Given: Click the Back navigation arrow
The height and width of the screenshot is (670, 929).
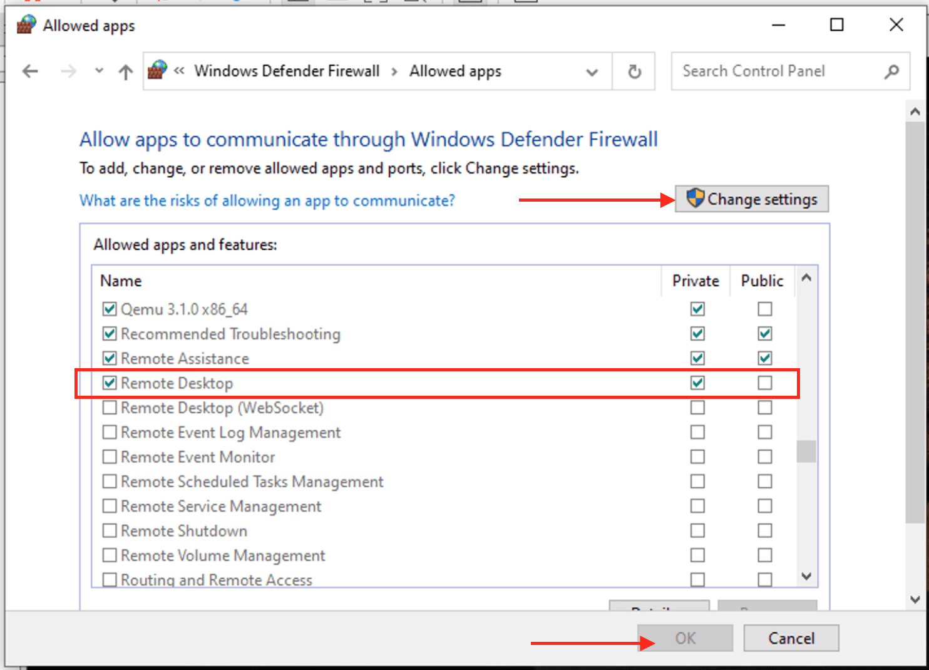Looking at the screenshot, I should click(30, 71).
